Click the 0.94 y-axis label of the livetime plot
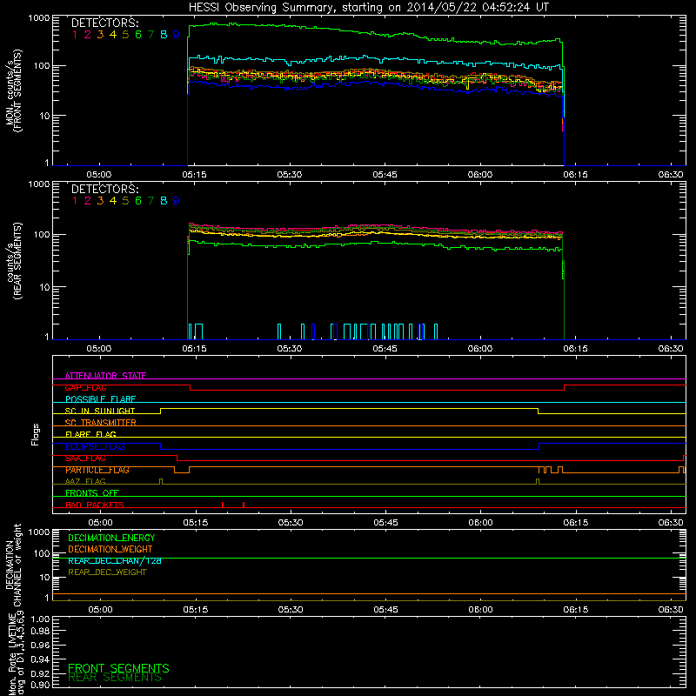The image size is (696, 696). click(41, 659)
